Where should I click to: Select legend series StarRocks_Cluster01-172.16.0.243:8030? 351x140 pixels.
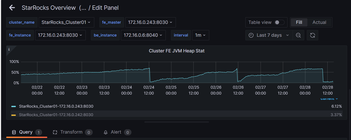pos(56,106)
